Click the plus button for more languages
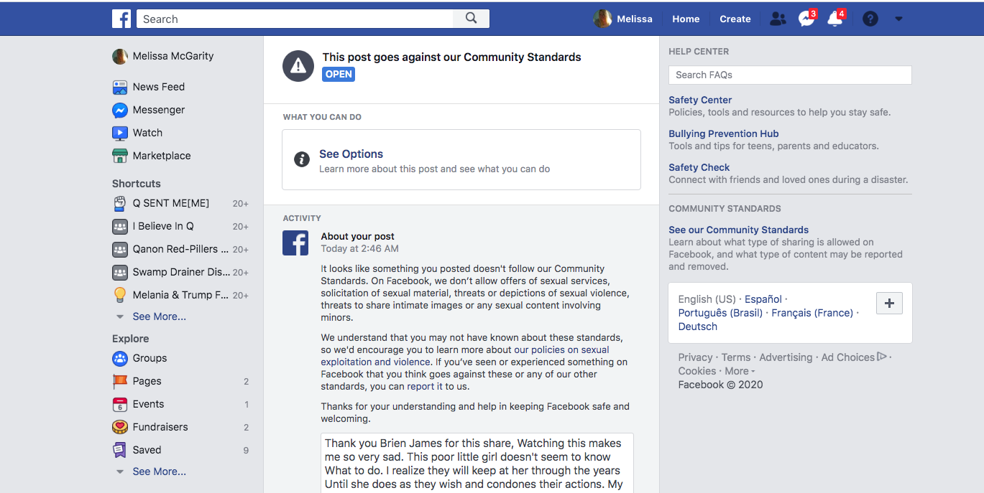Viewport: 984px width, 493px height. [889, 303]
